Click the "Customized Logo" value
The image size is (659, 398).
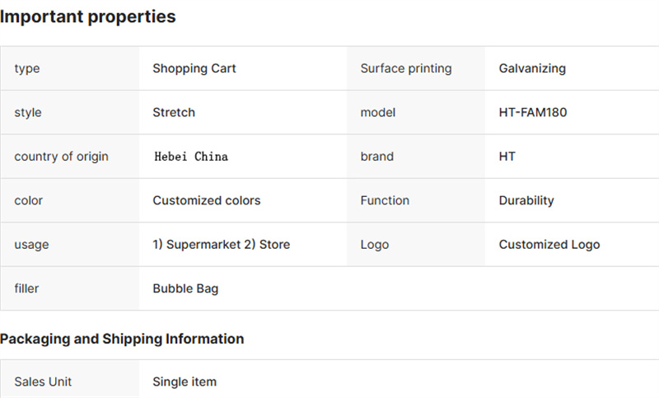pos(549,245)
